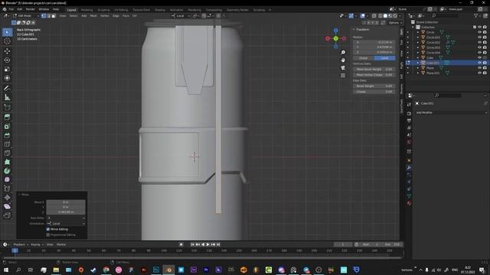The image size is (490, 275).
Task: Click the play animation button
Action: coord(207,244)
